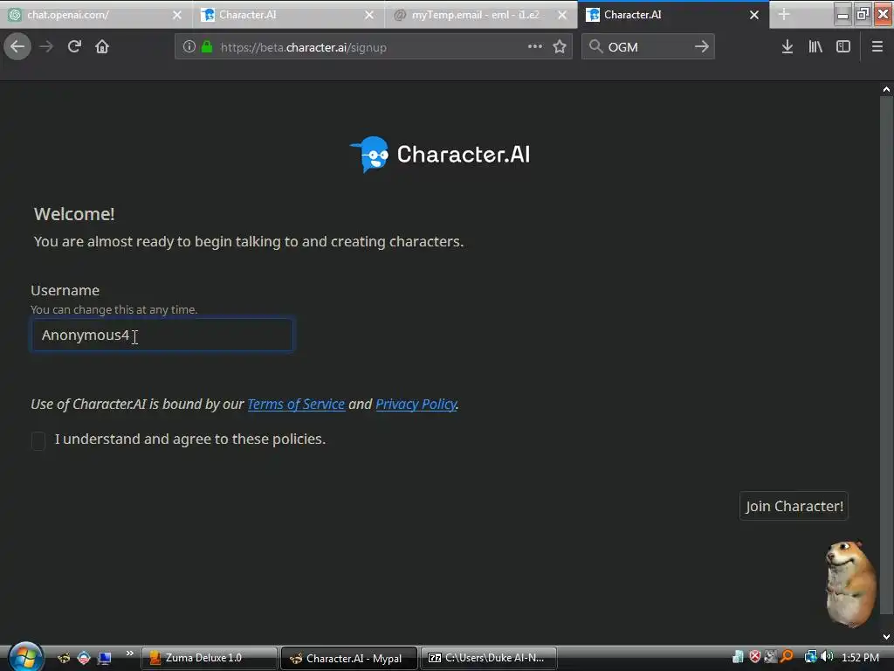The height and width of the screenshot is (671, 894).
Task: Expand the quick launch chevron
Action: [x=130, y=654]
